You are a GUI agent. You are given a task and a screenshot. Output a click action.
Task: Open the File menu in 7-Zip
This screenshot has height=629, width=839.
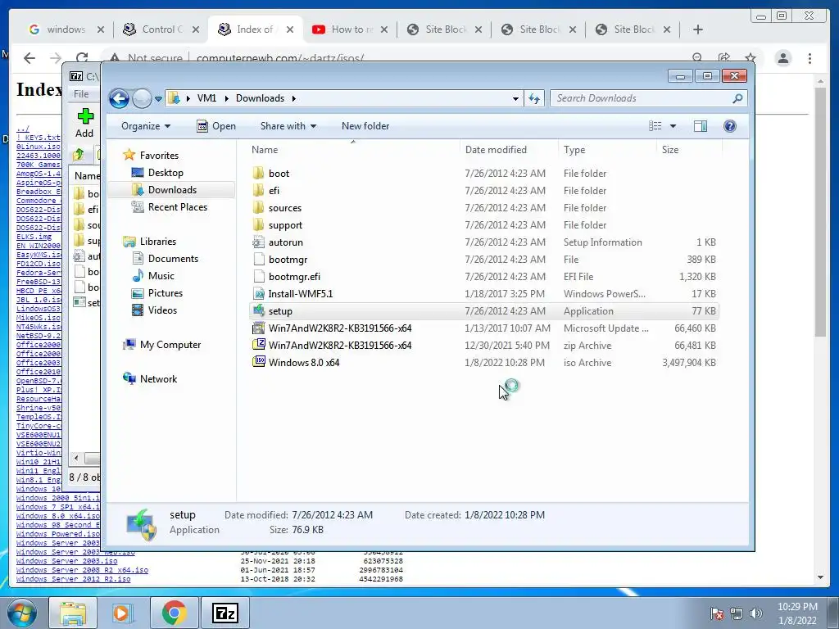click(81, 94)
